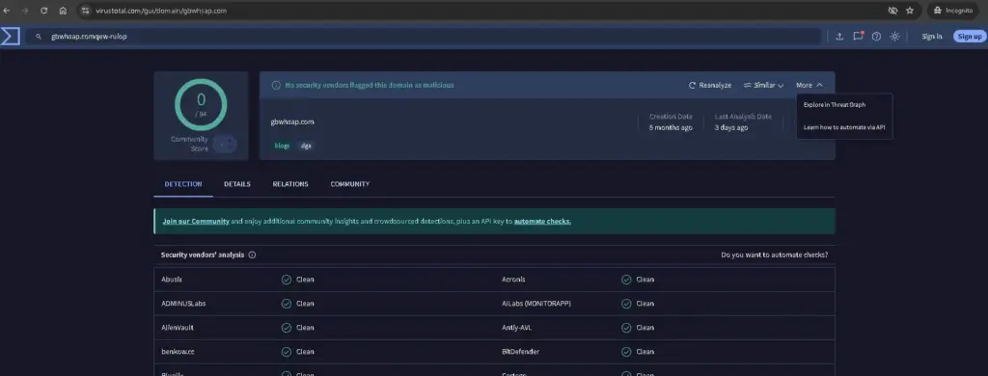Click the info icon next to Security vendors' analysis
The width and height of the screenshot is (988, 376).
click(252, 255)
